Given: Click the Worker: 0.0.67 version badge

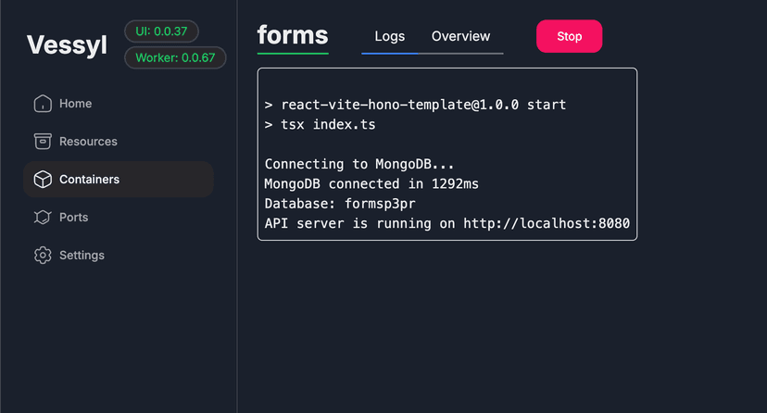Looking at the screenshot, I should 175,58.
